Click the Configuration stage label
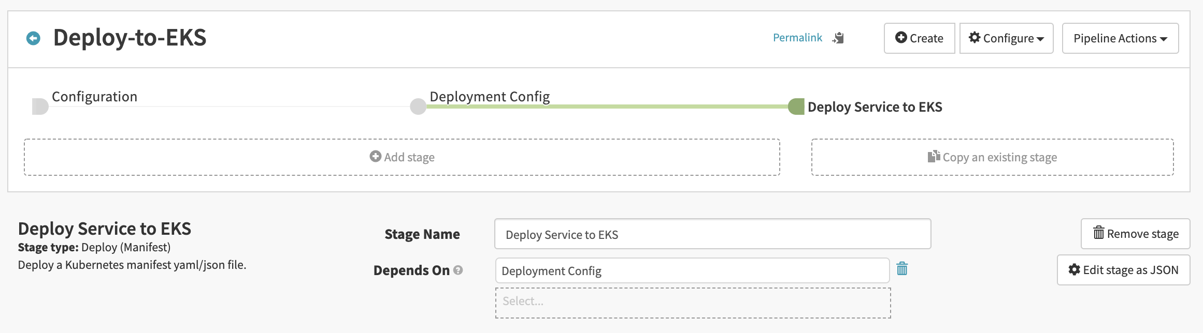Viewport: 1203px width, 333px height. click(94, 97)
